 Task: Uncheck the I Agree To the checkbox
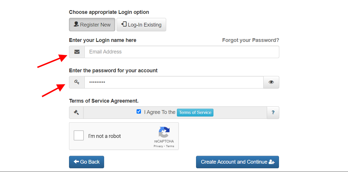139,112
